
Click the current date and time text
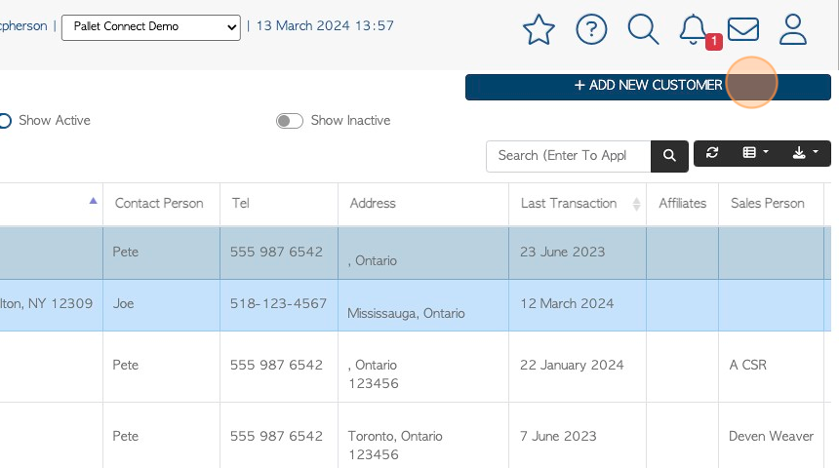[325, 26]
